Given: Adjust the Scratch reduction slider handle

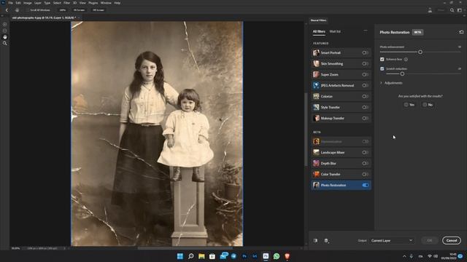Looking at the screenshot, I should click(x=402, y=74).
